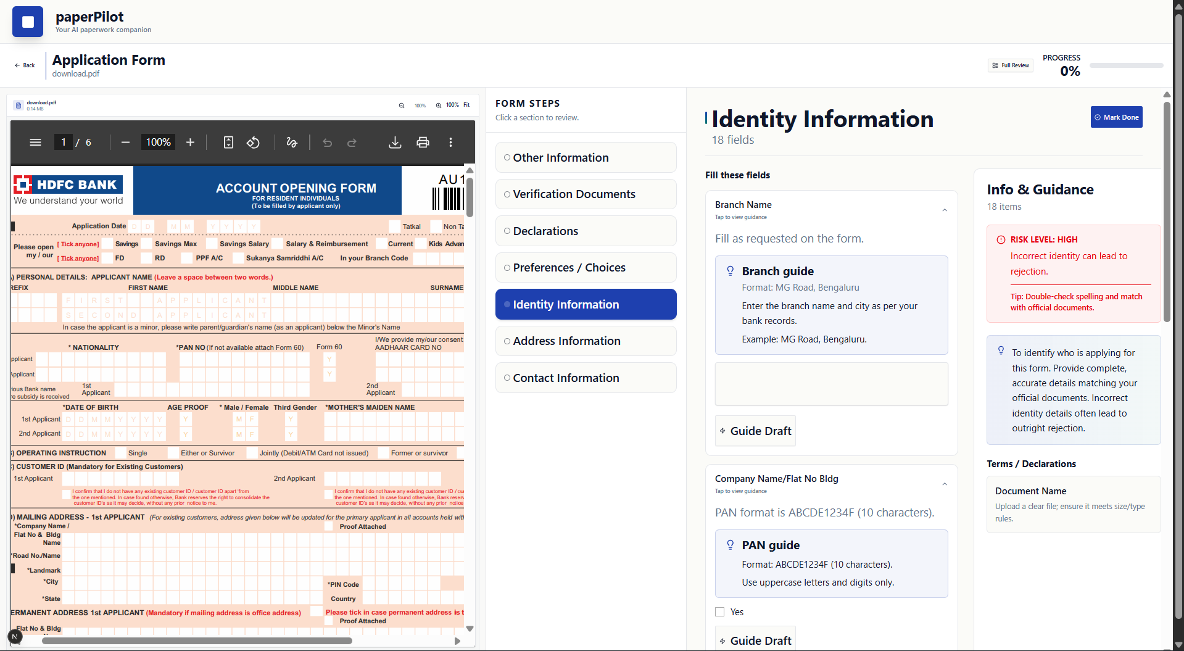Open PDF more actions menu
This screenshot has height=651, width=1184.
tap(450, 143)
